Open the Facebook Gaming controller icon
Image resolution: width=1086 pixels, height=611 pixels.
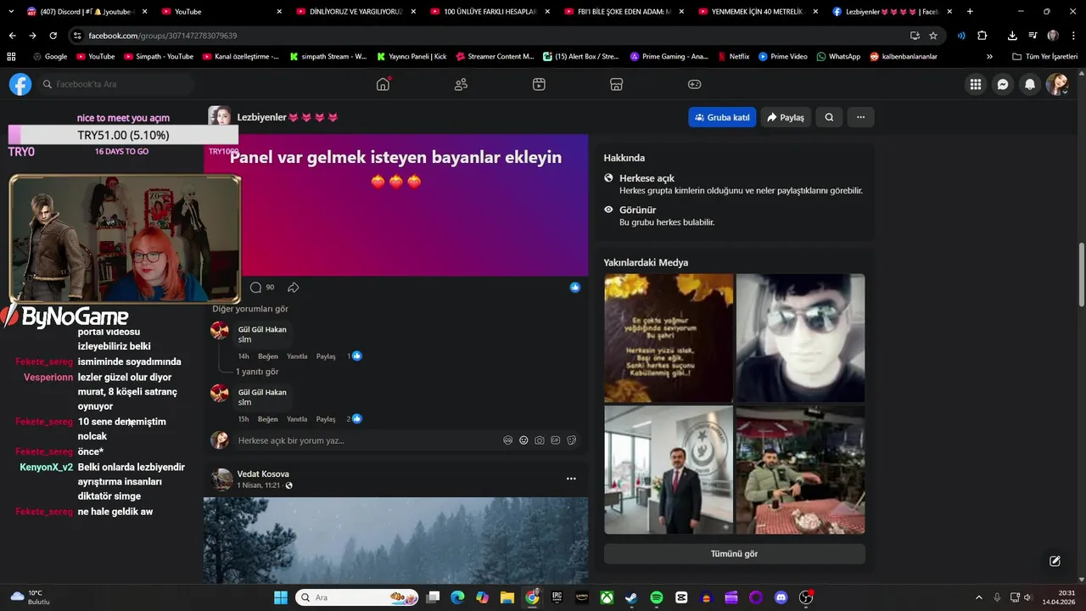tap(694, 84)
